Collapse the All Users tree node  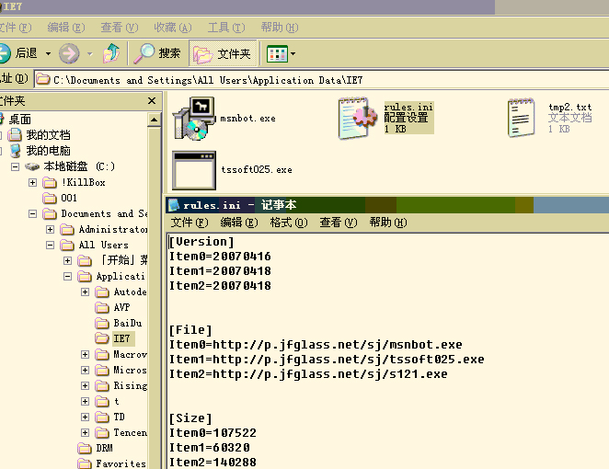50,246
